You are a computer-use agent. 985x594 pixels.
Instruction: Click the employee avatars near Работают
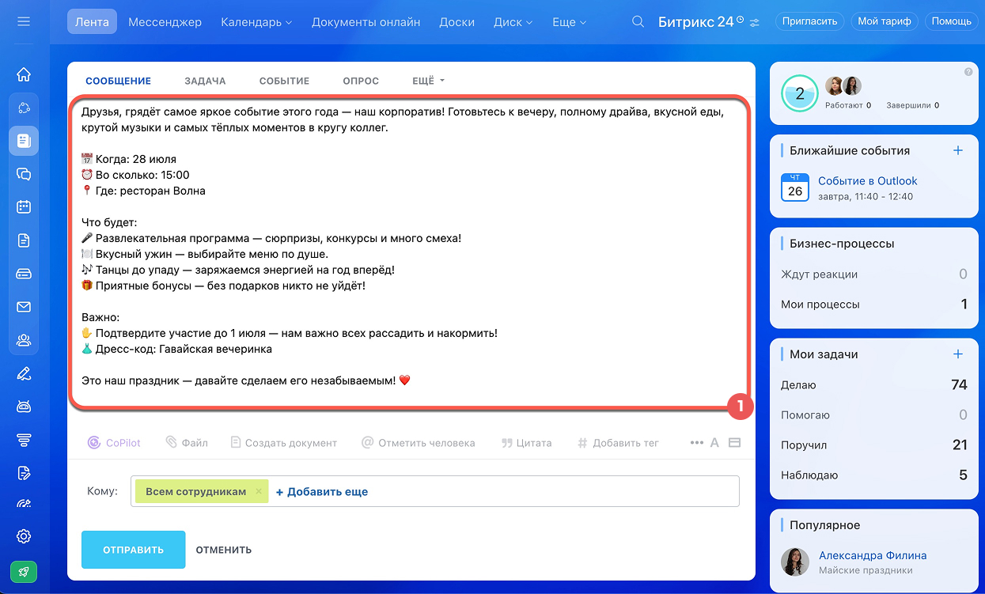click(x=843, y=86)
